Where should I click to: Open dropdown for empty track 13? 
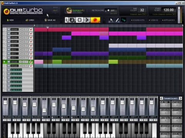(8, 78)
